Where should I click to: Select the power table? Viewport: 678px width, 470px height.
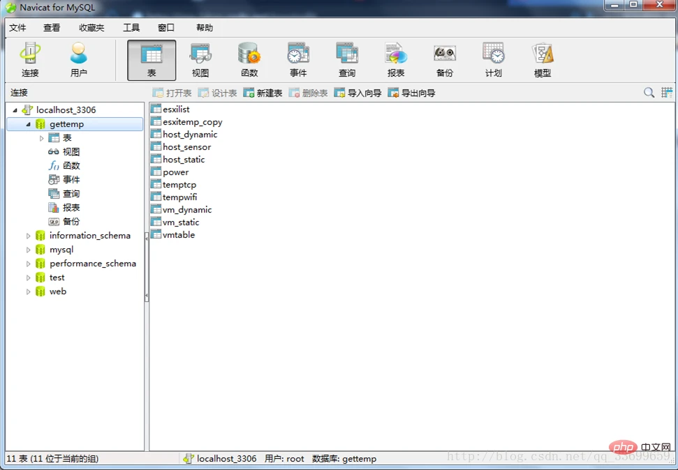170,172
